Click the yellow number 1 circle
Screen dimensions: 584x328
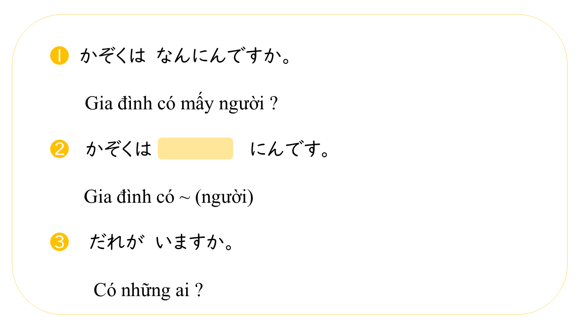pyautogui.click(x=59, y=56)
